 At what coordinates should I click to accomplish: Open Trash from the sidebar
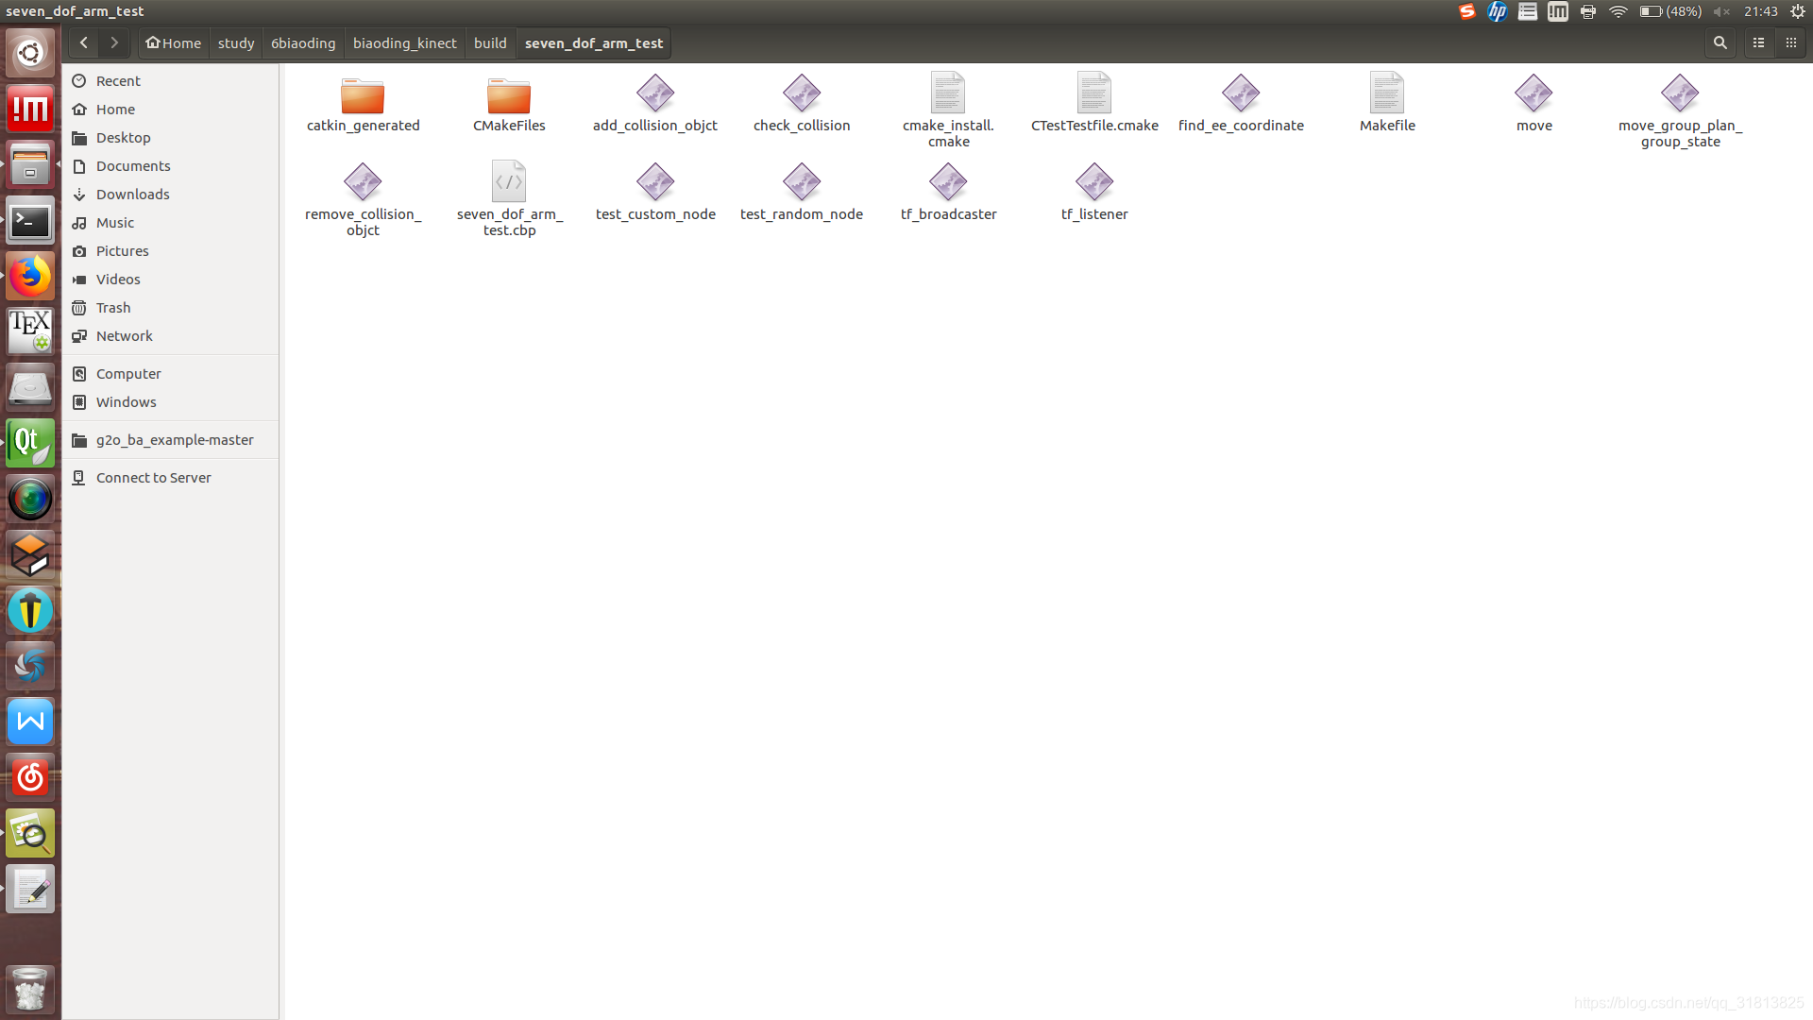tap(113, 308)
